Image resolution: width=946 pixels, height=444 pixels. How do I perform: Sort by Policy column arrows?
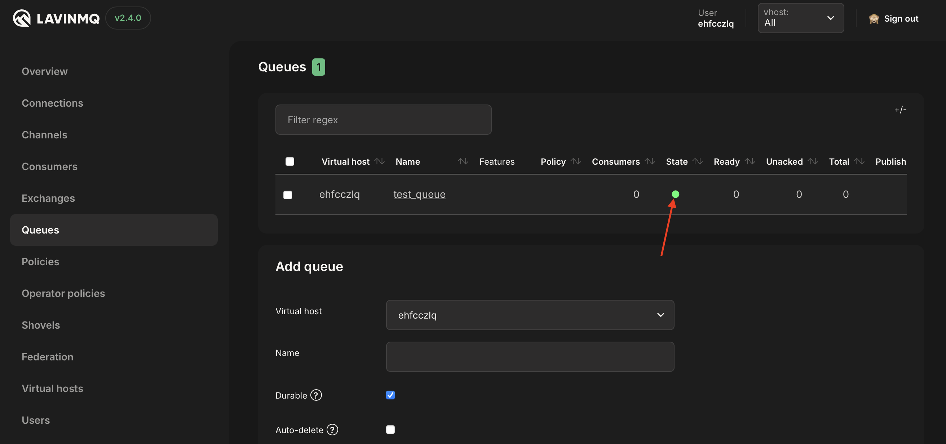click(x=576, y=161)
